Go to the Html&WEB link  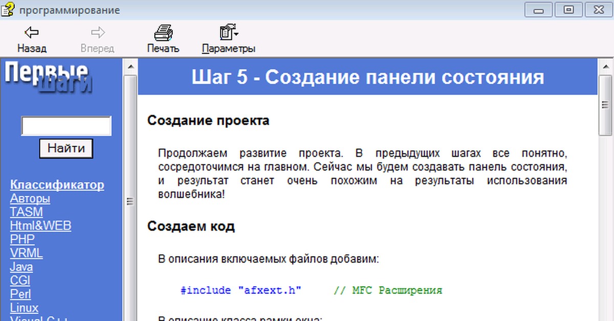[x=40, y=225]
